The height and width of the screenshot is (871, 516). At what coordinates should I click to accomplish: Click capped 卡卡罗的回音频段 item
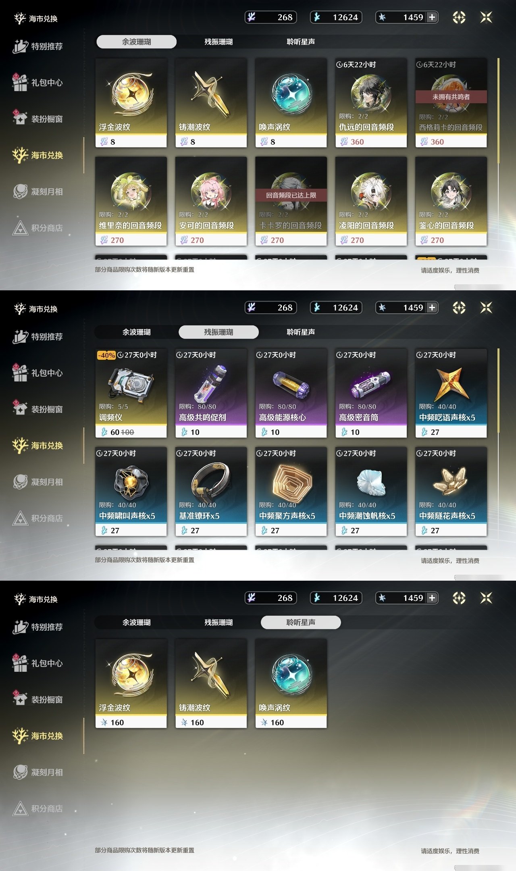(x=291, y=201)
